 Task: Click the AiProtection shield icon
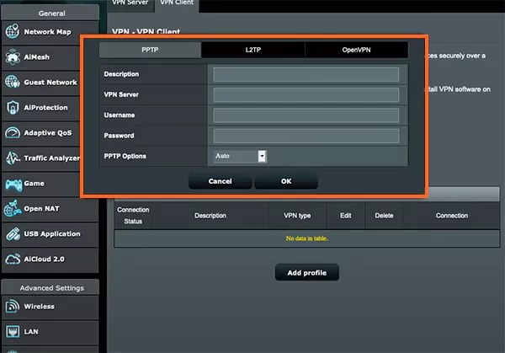tap(13, 107)
